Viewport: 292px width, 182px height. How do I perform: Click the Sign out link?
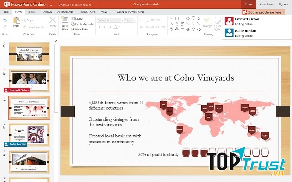(x=283, y=4)
